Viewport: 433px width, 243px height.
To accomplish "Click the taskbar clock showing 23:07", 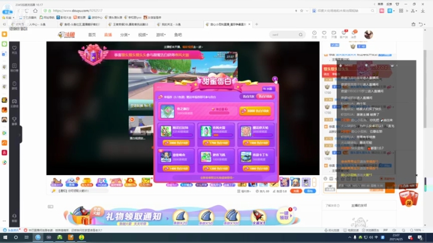I will click(x=396, y=237).
